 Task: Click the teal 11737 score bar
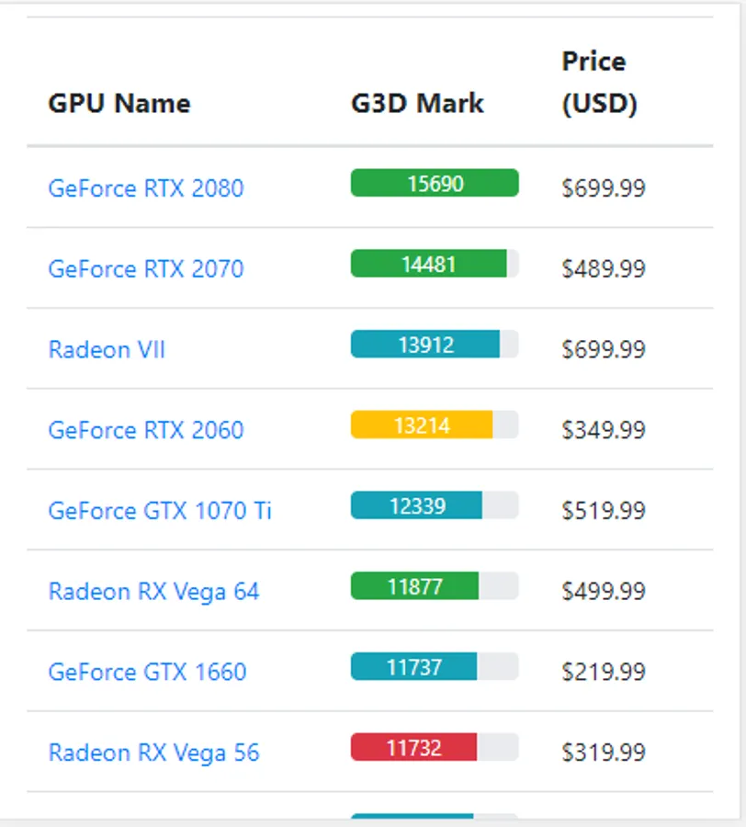coord(413,667)
